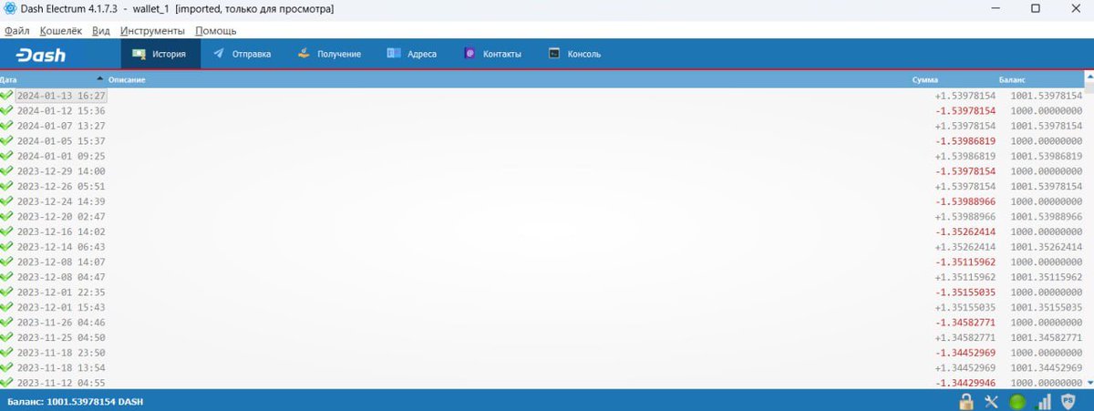1094x411 pixels.
Task: Click the amount +1.53988966
Action: (x=965, y=217)
